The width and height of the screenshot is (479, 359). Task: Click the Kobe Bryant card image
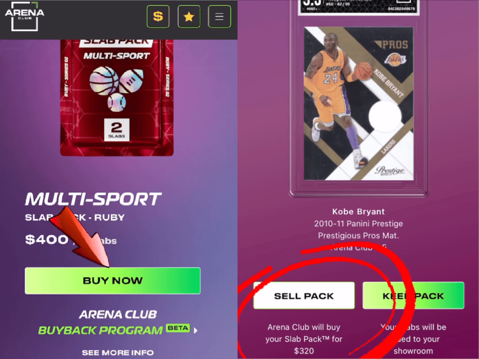tap(359, 103)
